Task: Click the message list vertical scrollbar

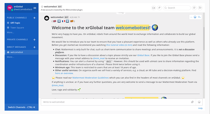Action: click(204, 39)
